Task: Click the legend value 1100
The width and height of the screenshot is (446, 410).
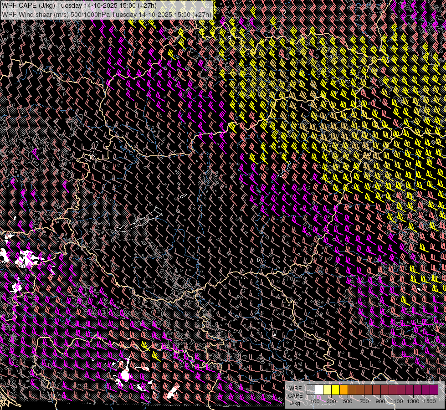Action: [x=397, y=401]
